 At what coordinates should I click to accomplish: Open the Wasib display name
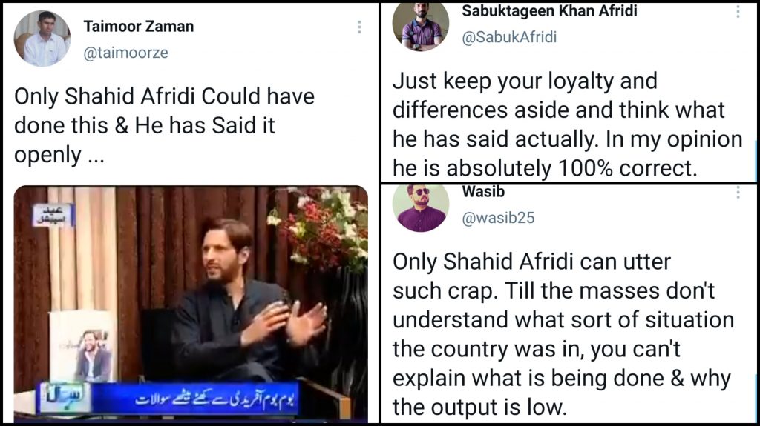point(483,192)
